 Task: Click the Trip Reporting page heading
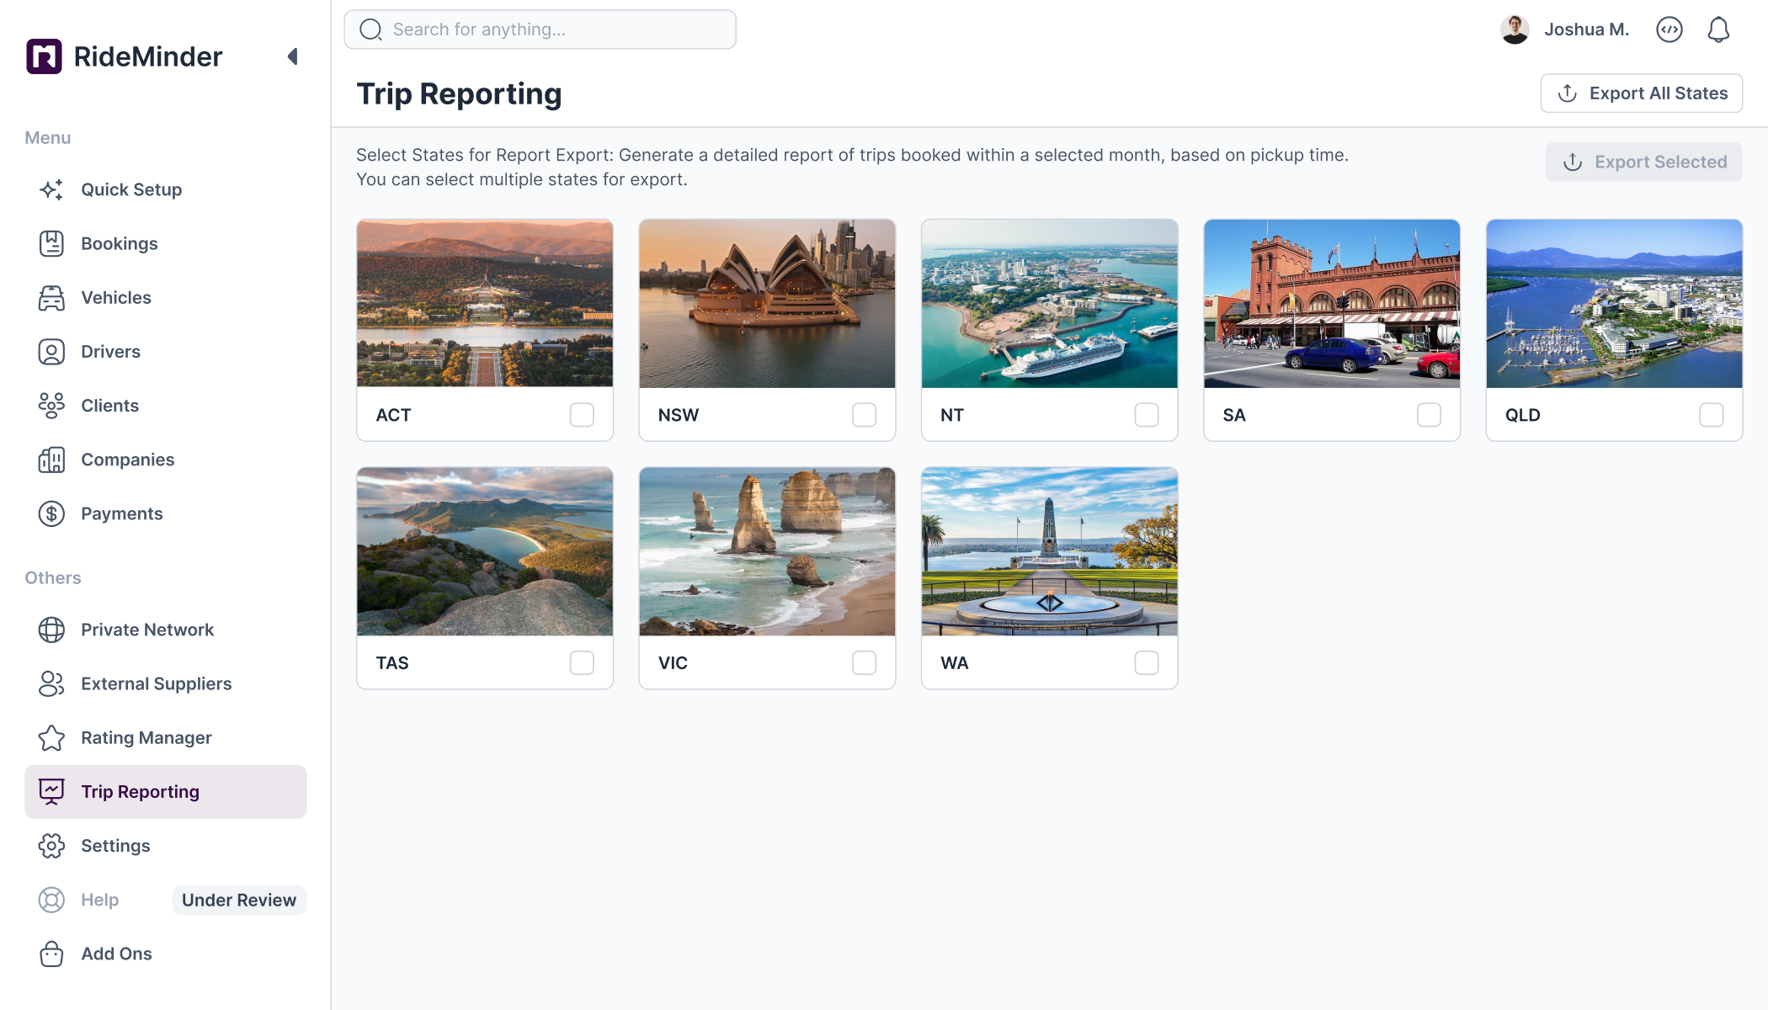pyautogui.click(x=459, y=93)
